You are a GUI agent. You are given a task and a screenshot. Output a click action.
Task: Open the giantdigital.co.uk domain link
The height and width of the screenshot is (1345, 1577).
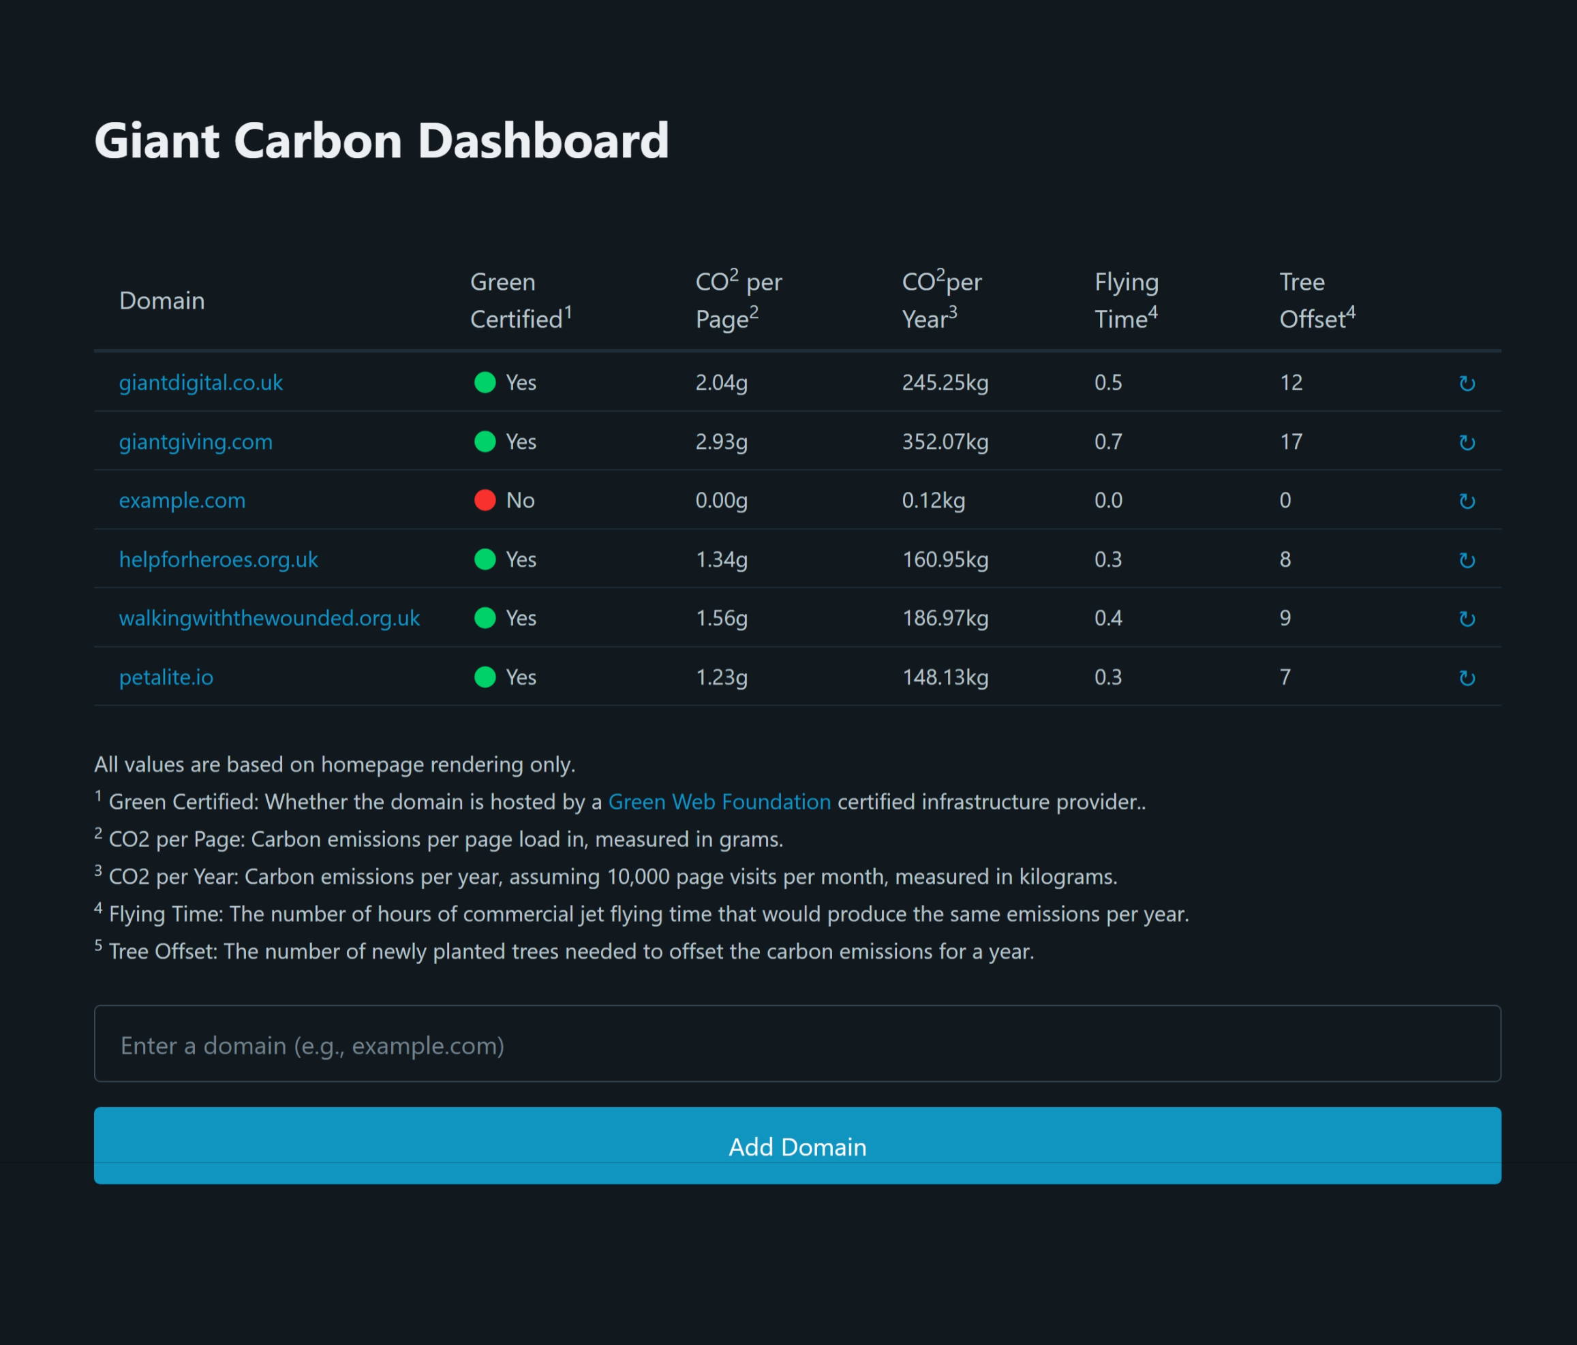[201, 383]
